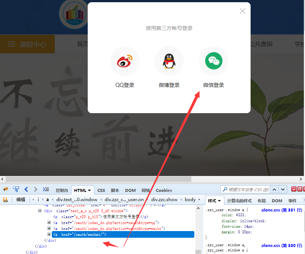This screenshot has height=254, width=305.
Task: Click the break-on-mutate icon beside 编辑
Action: coord(6,200)
